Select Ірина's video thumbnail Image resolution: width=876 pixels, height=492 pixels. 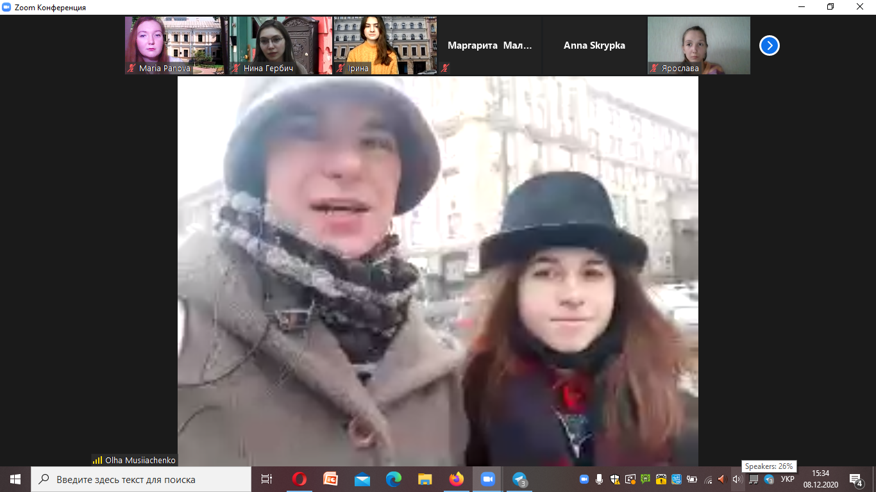[x=385, y=45]
